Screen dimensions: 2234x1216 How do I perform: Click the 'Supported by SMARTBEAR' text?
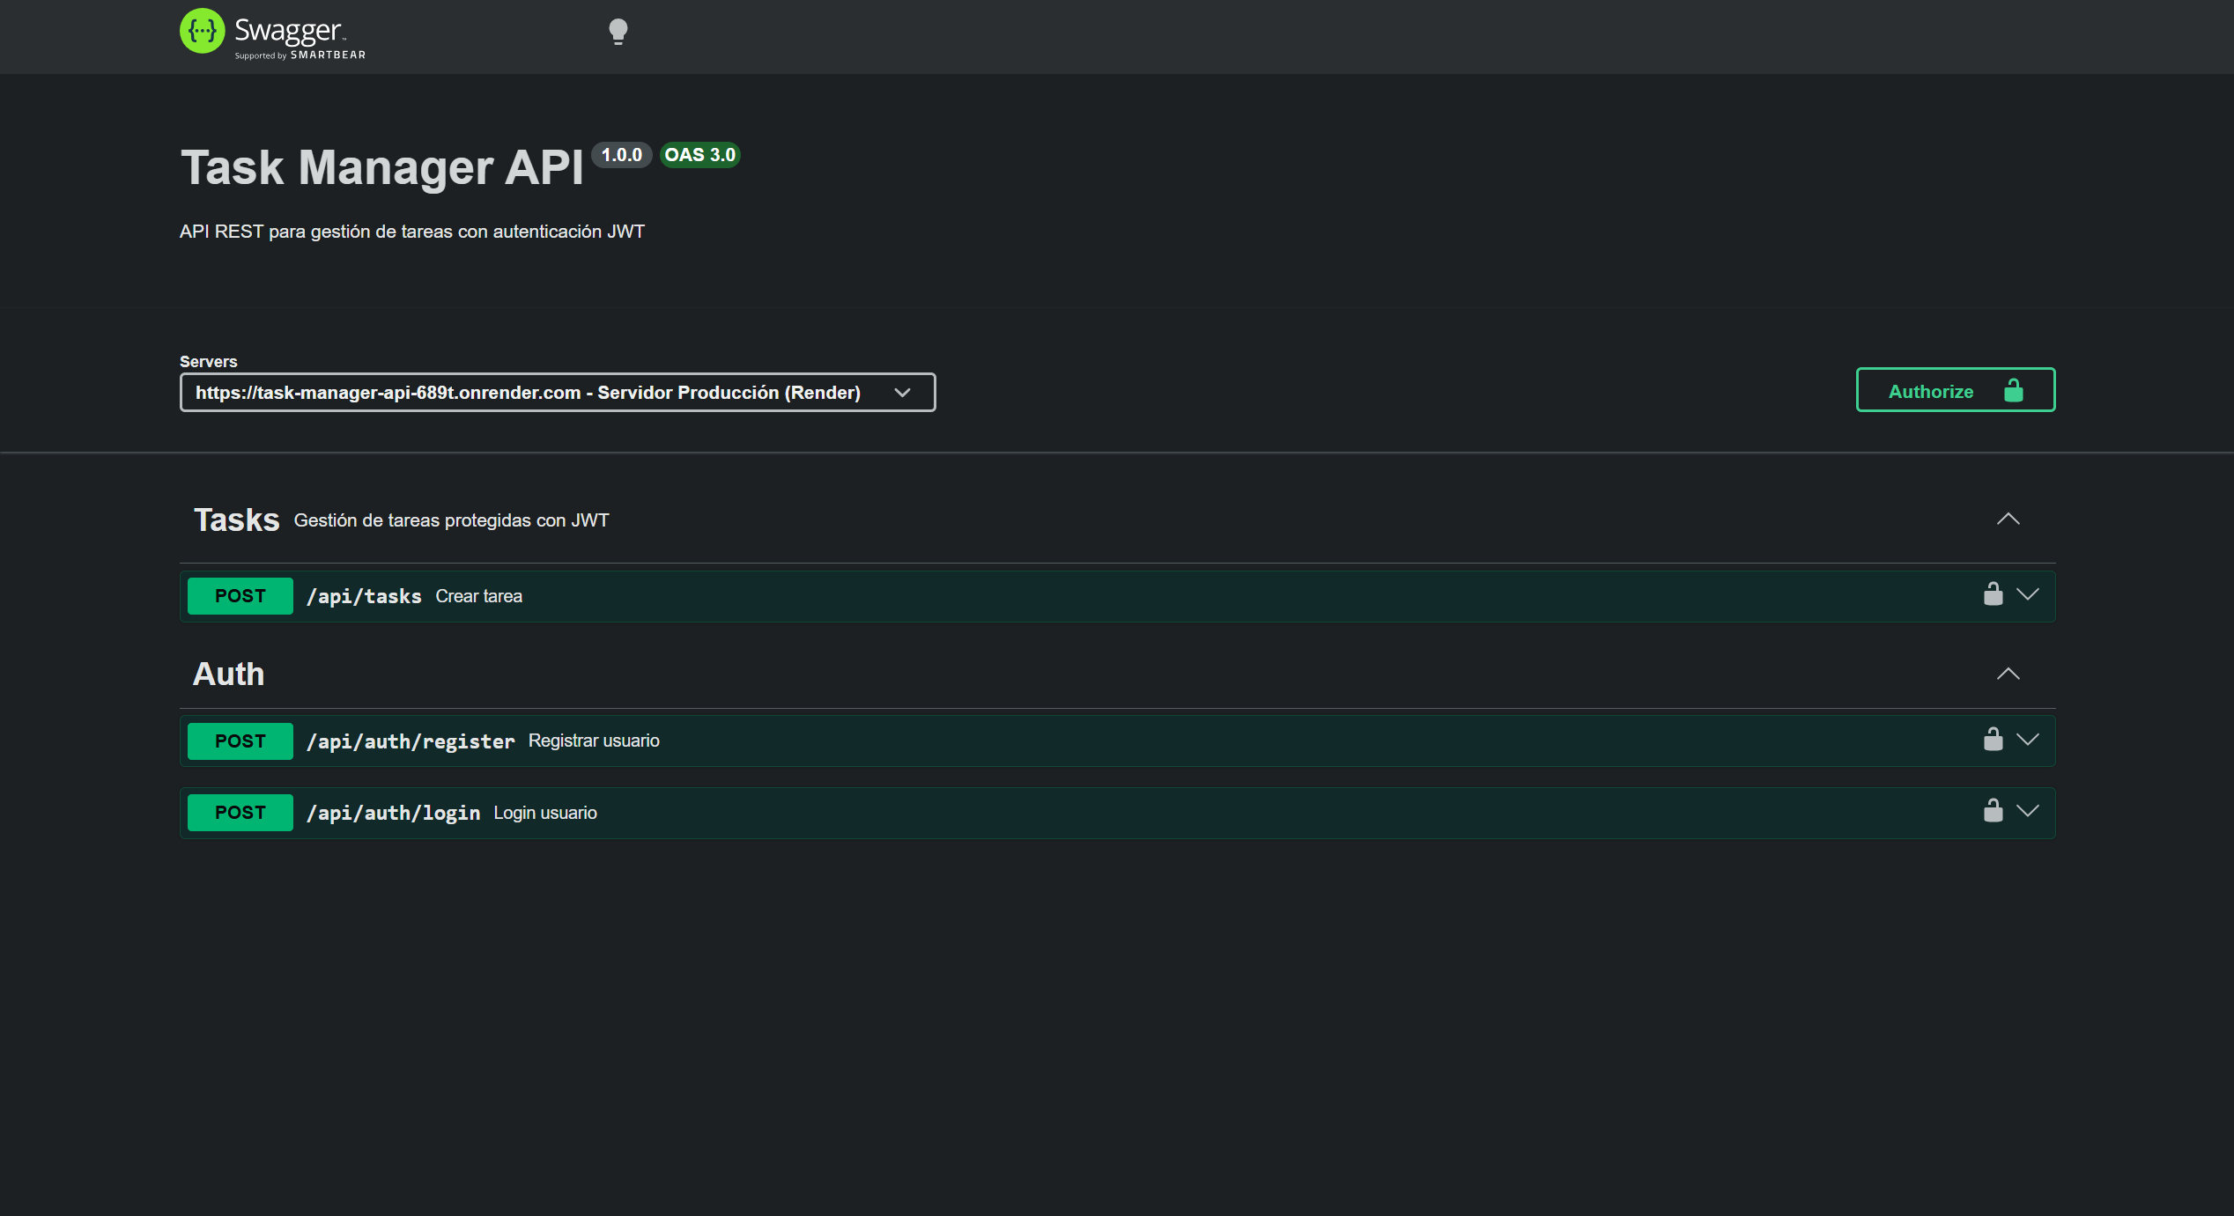click(x=300, y=55)
